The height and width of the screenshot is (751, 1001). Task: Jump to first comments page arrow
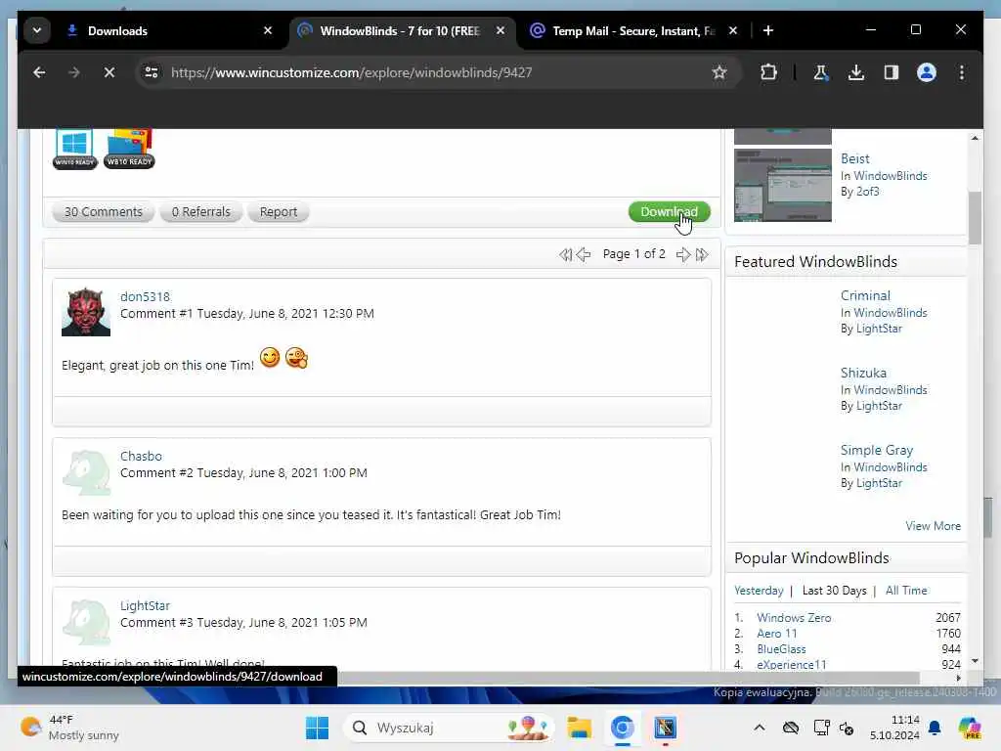(x=565, y=255)
